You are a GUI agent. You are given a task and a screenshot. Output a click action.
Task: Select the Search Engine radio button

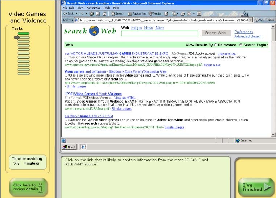(x=240, y=45)
